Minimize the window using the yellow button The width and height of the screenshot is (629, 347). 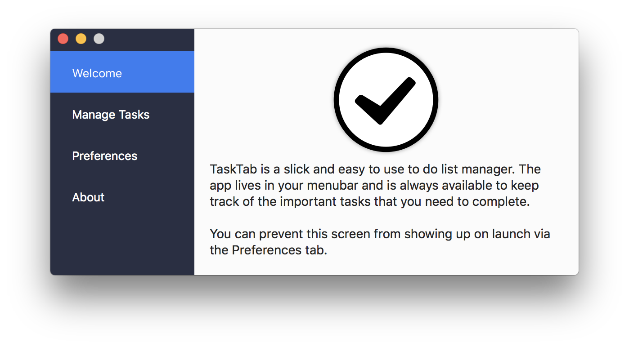81,39
